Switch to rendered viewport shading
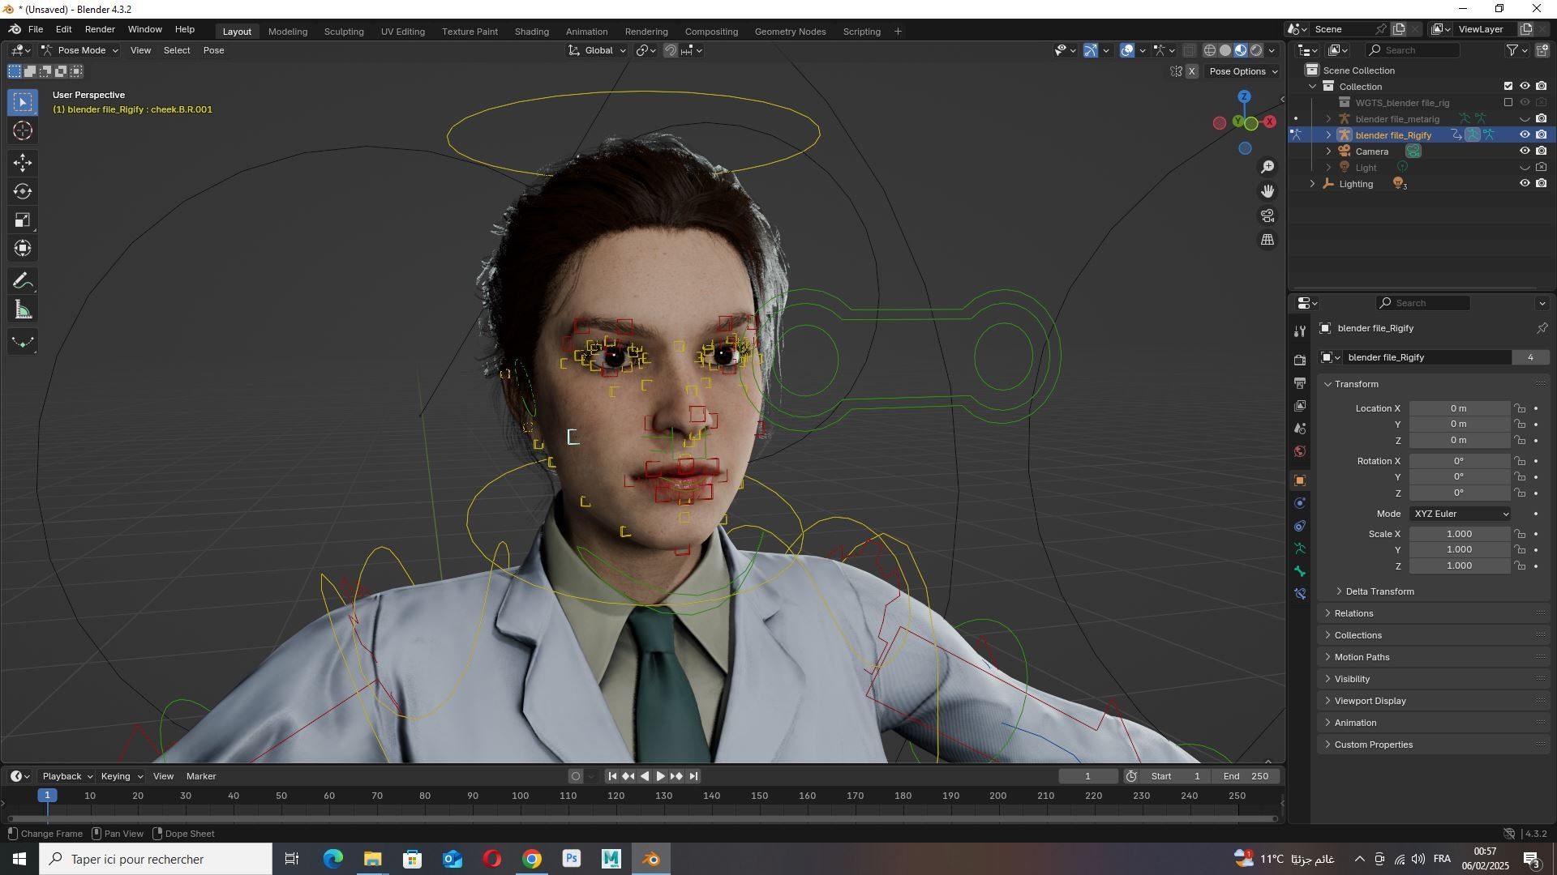Screen dimensions: 1557x875 1256,50
